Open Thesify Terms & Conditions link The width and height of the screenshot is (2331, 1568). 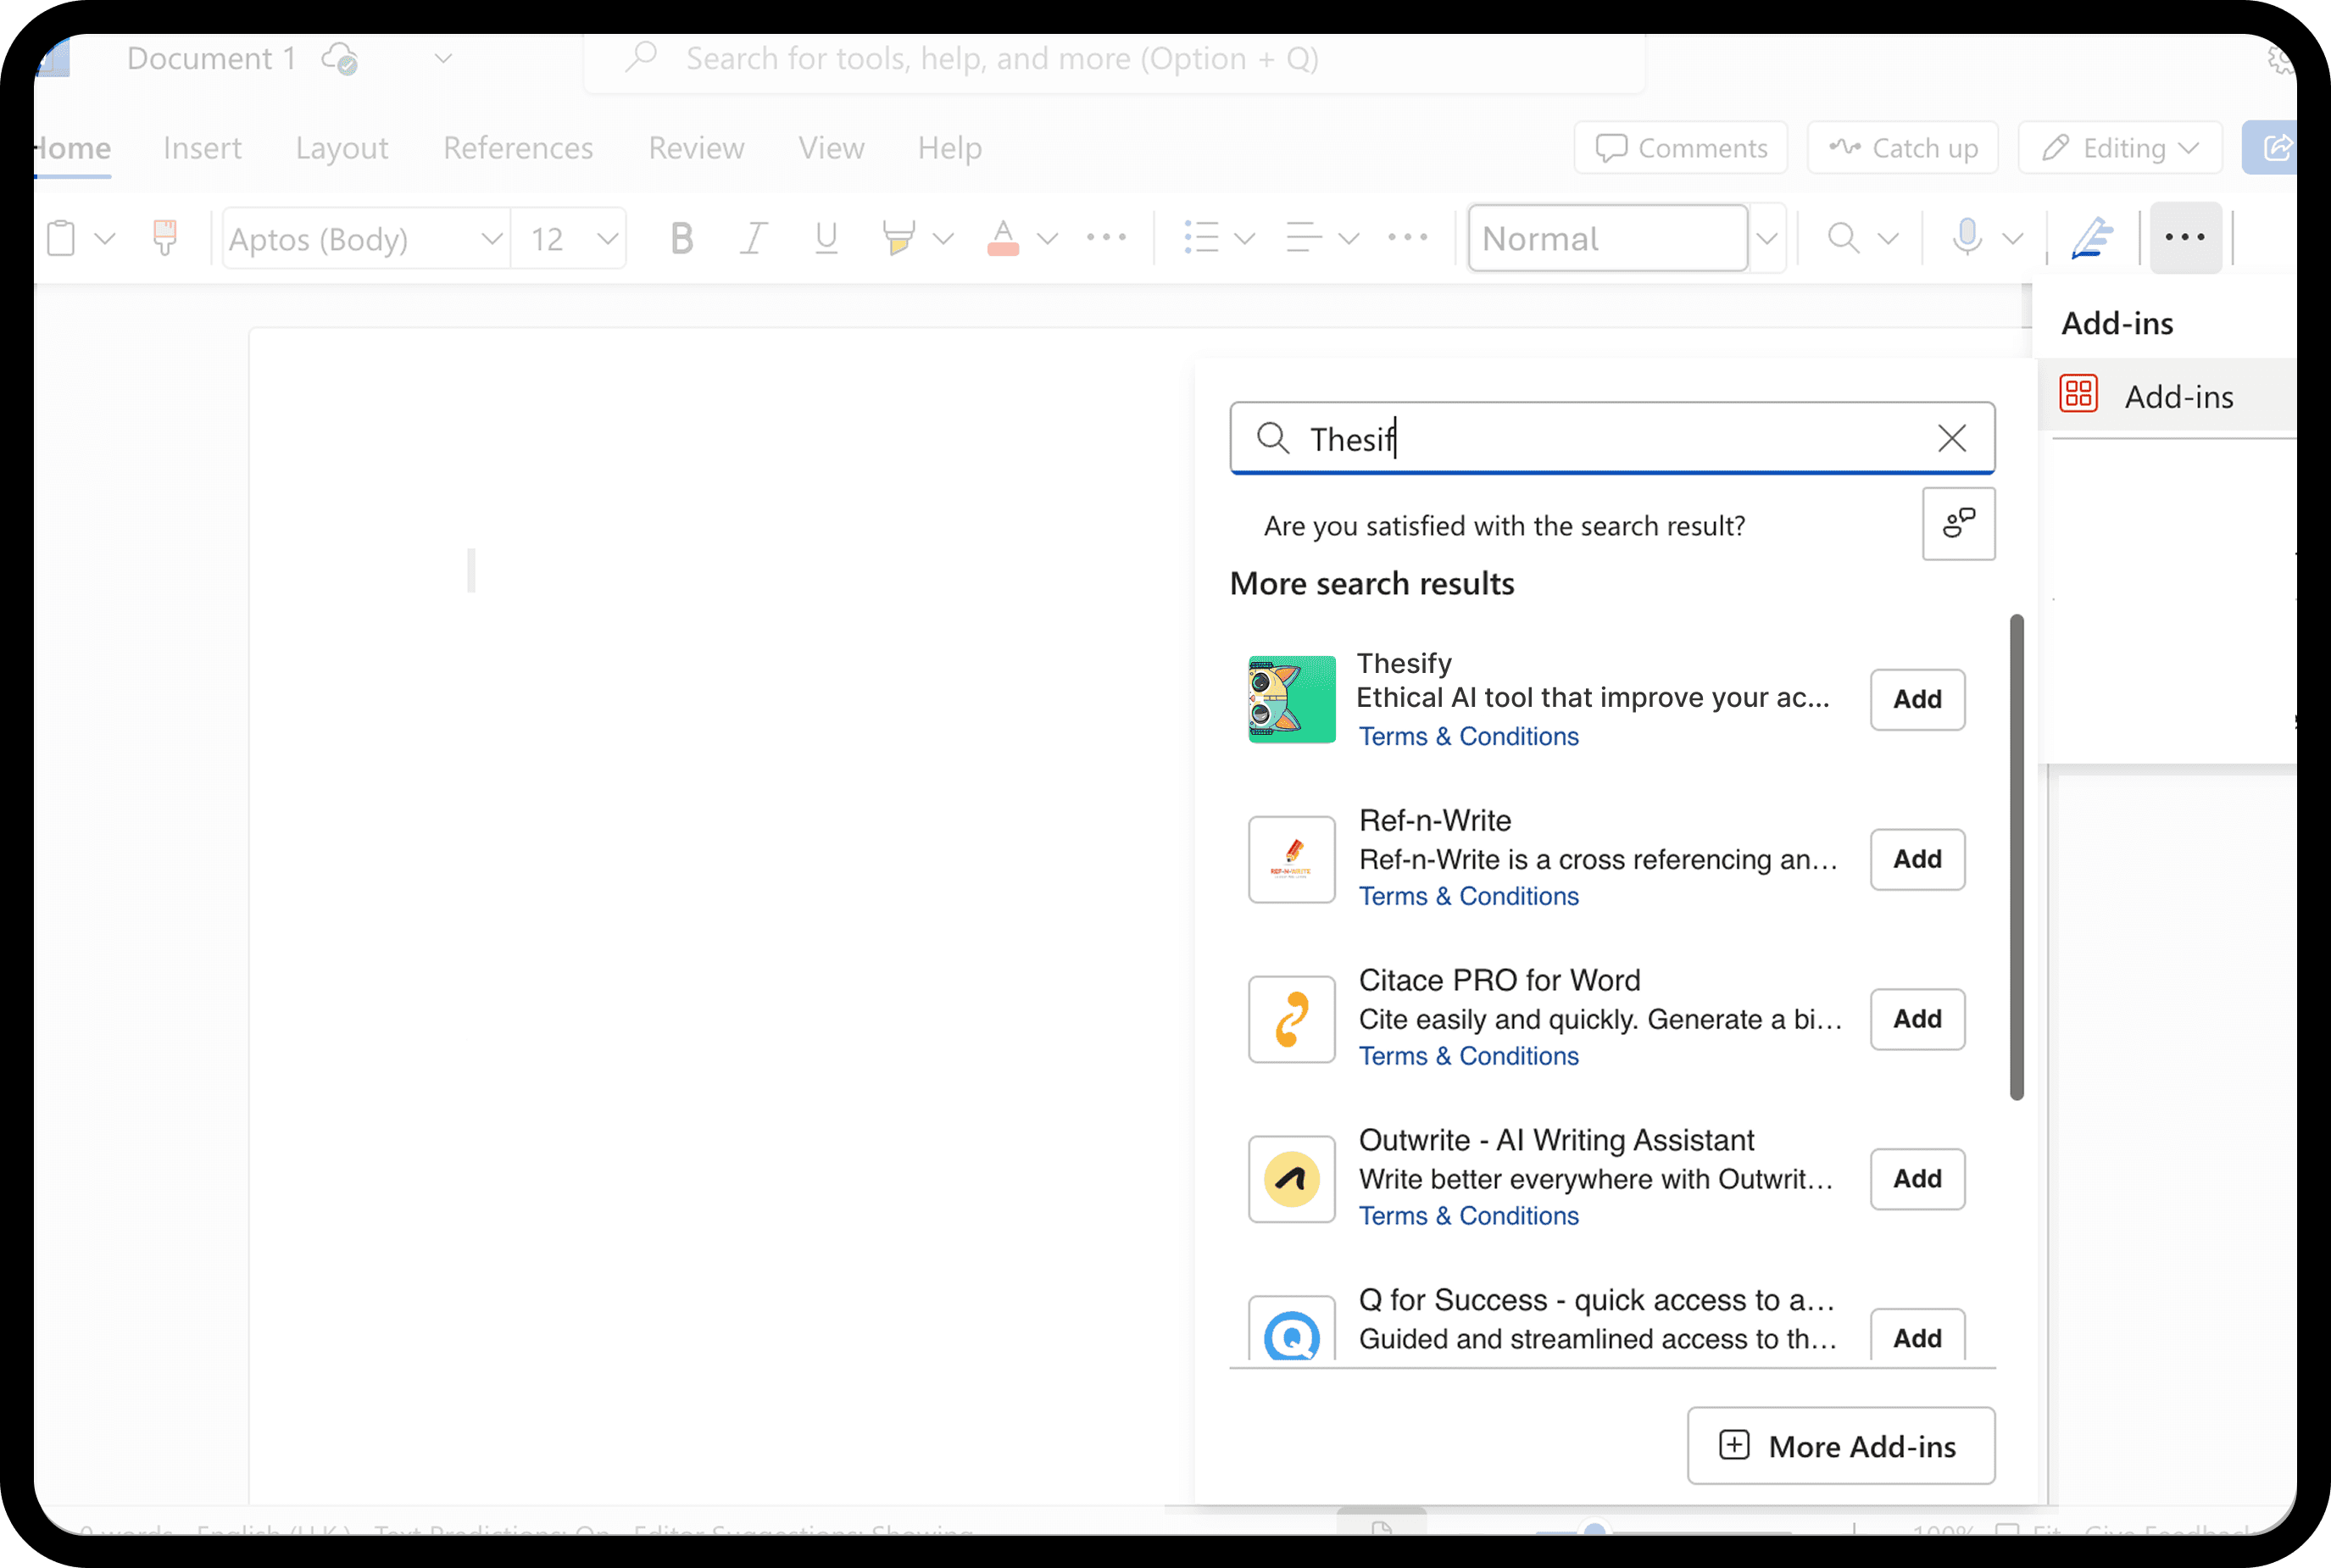point(1468,736)
